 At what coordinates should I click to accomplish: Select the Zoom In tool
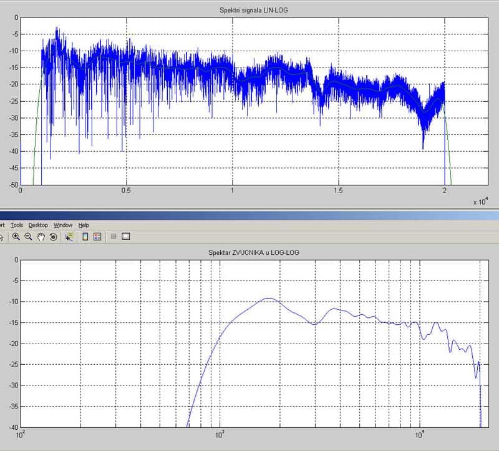tap(16, 237)
